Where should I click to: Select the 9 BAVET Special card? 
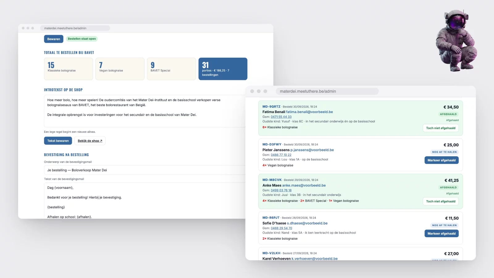(171, 69)
